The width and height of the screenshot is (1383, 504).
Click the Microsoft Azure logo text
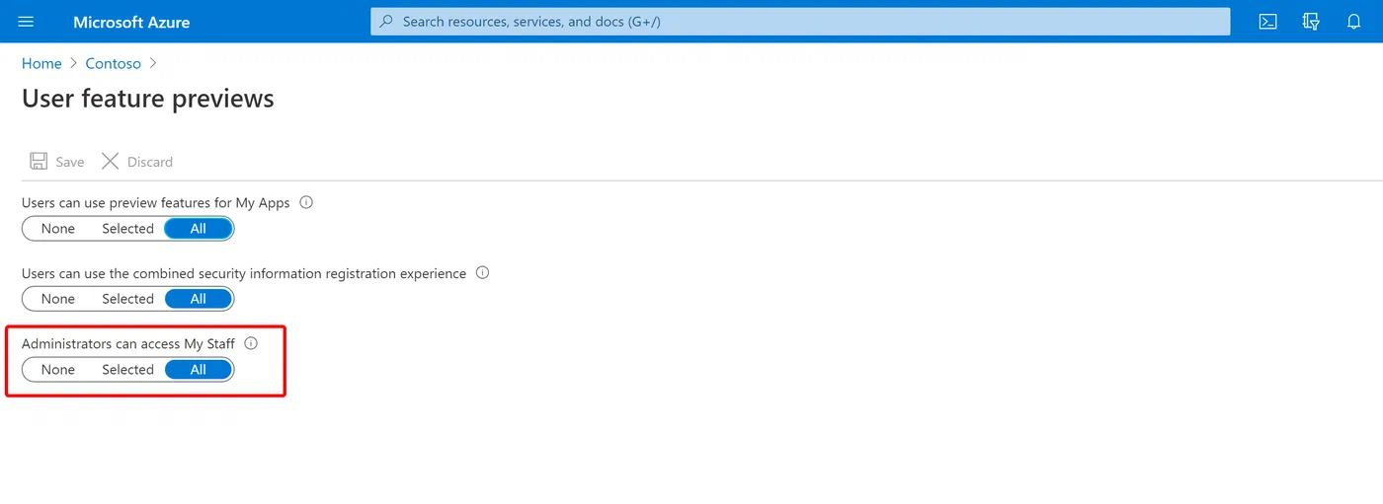click(x=131, y=22)
